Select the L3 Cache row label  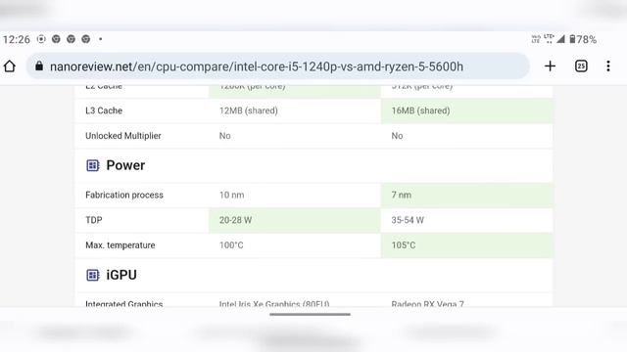tap(104, 110)
